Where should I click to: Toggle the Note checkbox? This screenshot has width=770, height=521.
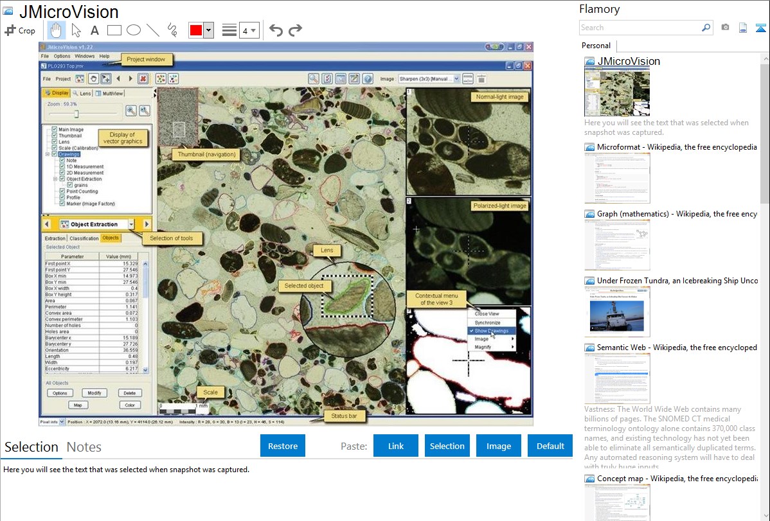(62, 160)
